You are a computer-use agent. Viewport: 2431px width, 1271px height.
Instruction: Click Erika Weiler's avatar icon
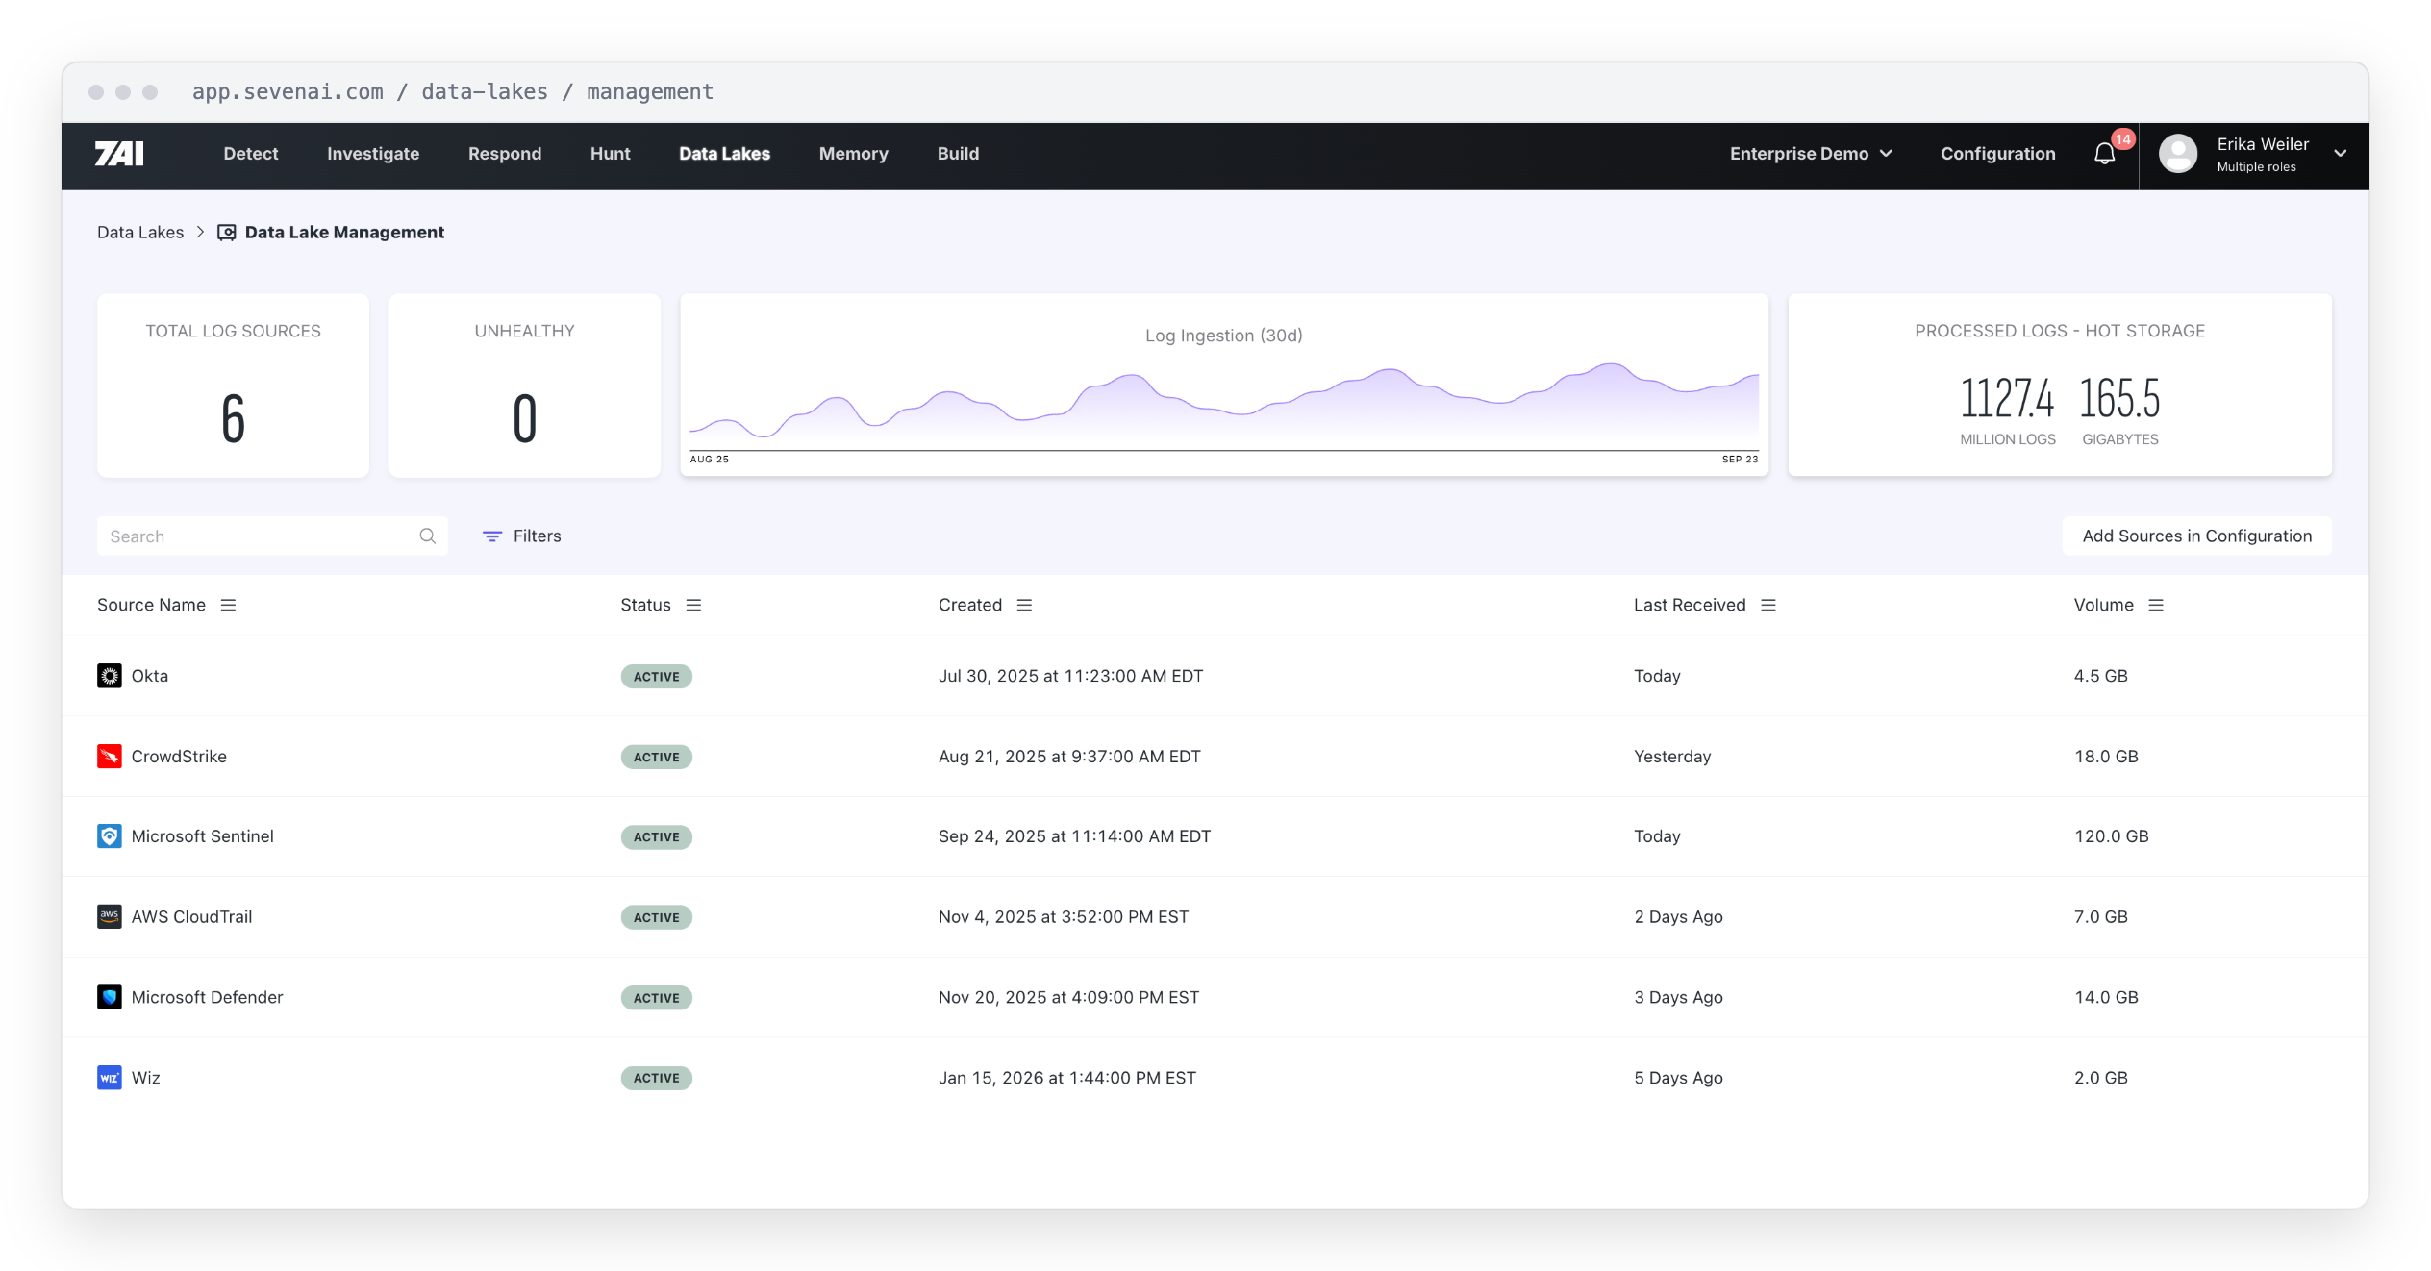pyautogui.click(x=2177, y=154)
